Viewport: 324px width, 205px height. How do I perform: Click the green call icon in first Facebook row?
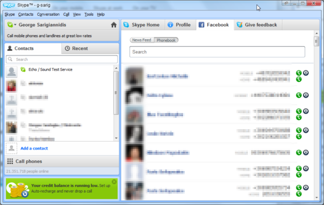(299, 73)
